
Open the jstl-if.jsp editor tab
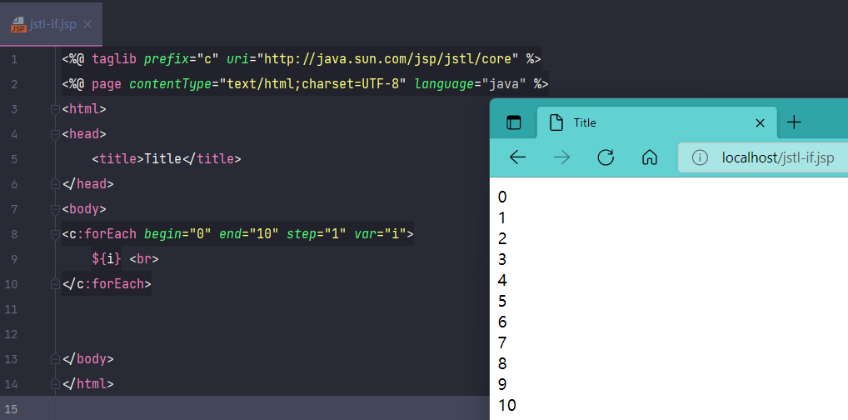pos(51,24)
